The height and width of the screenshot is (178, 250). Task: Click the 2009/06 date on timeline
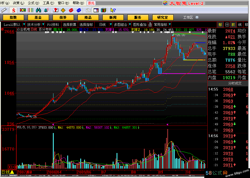point(84,172)
